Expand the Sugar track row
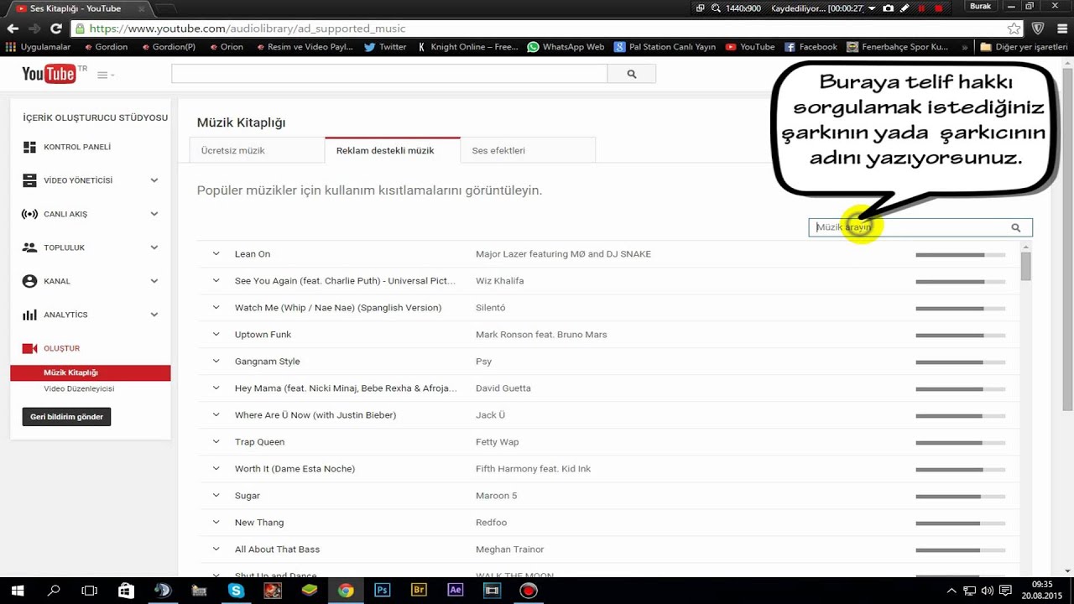This screenshot has height=604, width=1074. point(216,495)
